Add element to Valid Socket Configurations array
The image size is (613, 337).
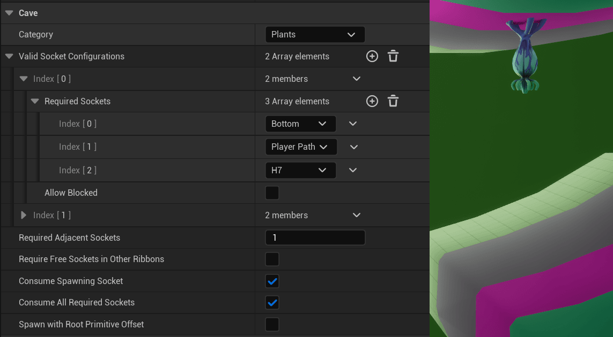point(372,56)
